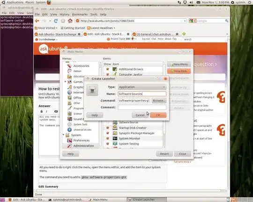The height and width of the screenshot is (202, 253).
Task: Collapse the System menu tree arrow
Action: click(x=64, y=135)
